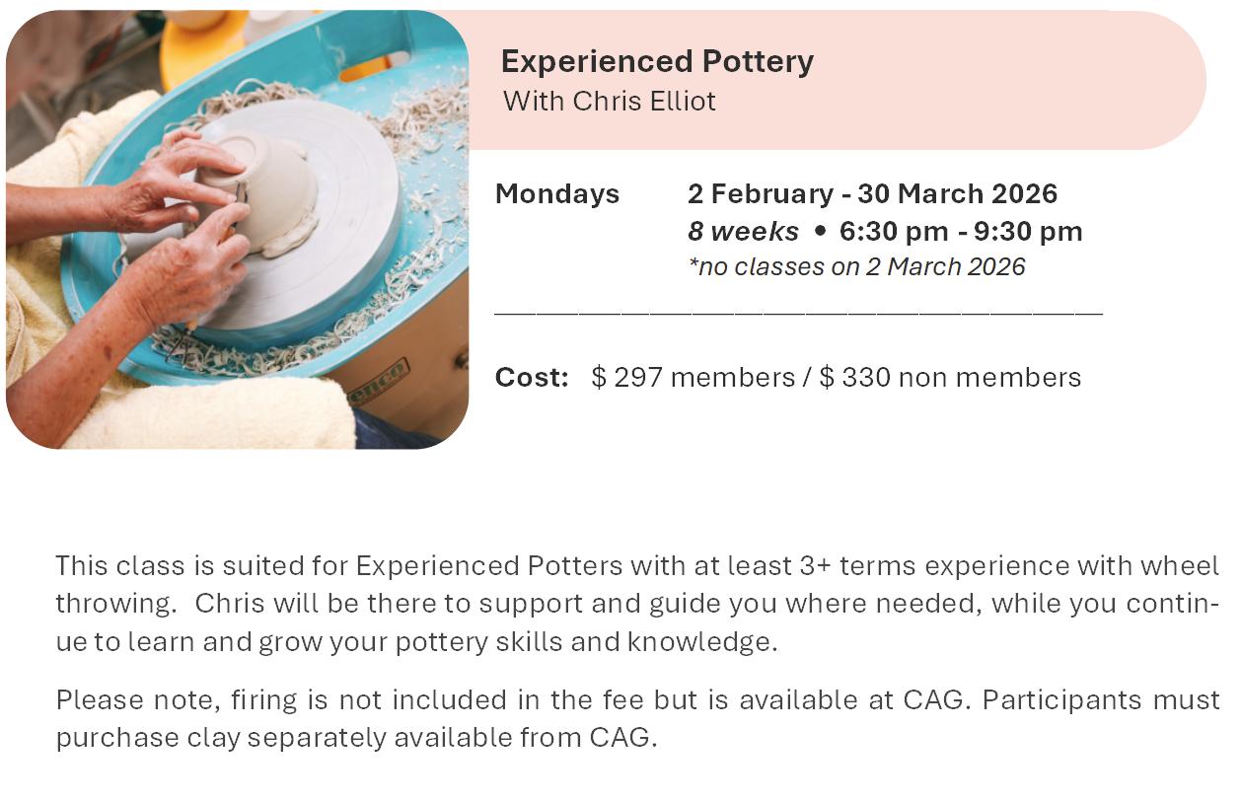Click the "Cost:" label
The height and width of the screenshot is (802, 1241).
pos(532,378)
